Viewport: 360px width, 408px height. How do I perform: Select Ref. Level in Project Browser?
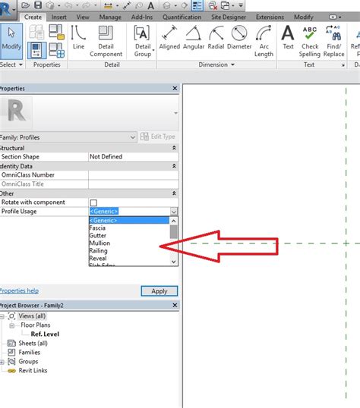[45, 334]
